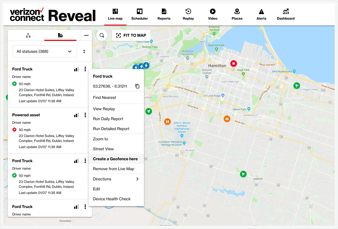View the Ford Truck activity bars
This screenshot has width=338, height=229.
[76, 69]
